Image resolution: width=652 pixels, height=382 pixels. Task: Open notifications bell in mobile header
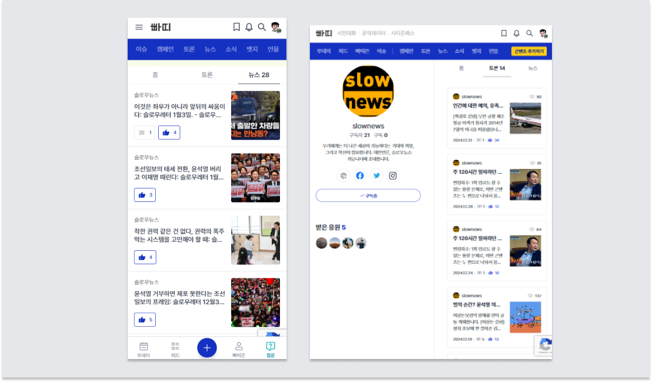[248, 27]
